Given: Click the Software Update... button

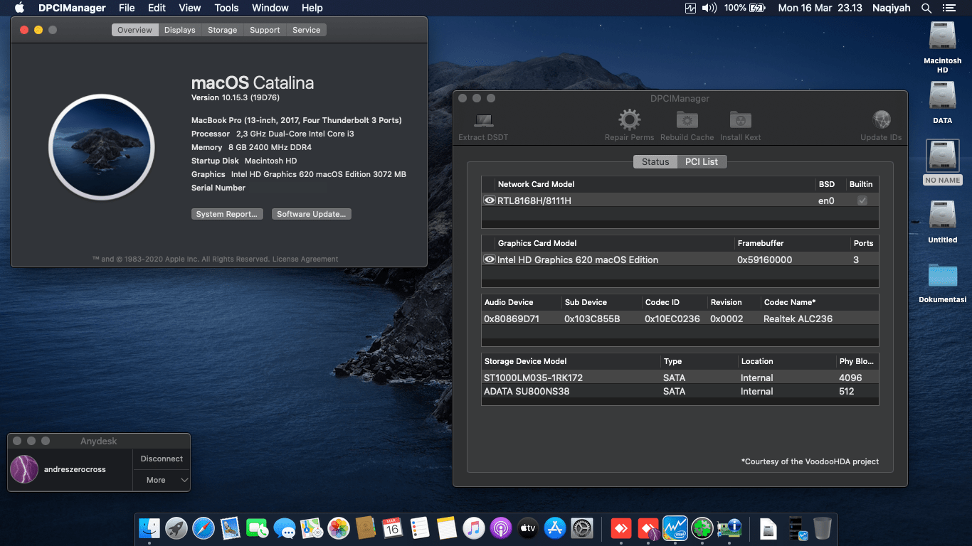Looking at the screenshot, I should pos(312,214).
